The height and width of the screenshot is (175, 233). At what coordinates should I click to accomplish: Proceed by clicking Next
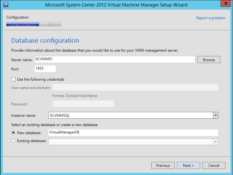pyautogui.click(x=188, y=165)
